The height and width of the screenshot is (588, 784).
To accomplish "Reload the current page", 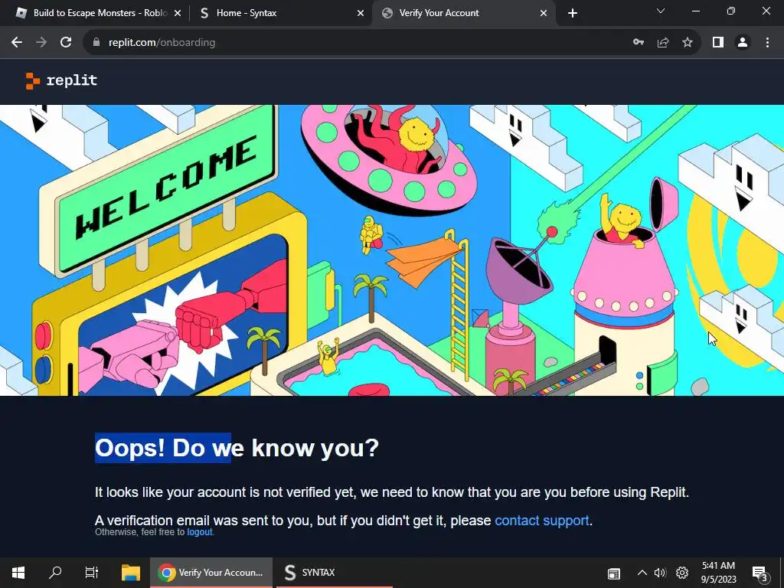I will (66, 43).
